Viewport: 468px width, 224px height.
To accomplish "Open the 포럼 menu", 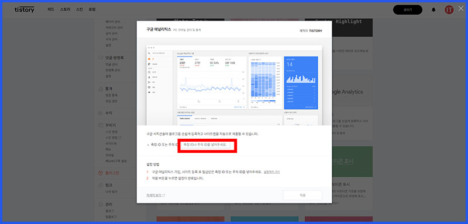I will (x=92, y=9).
